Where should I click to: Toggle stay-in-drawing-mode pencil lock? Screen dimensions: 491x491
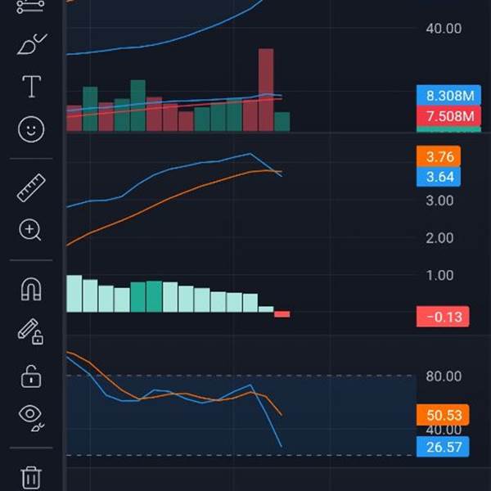pos(31,332)
